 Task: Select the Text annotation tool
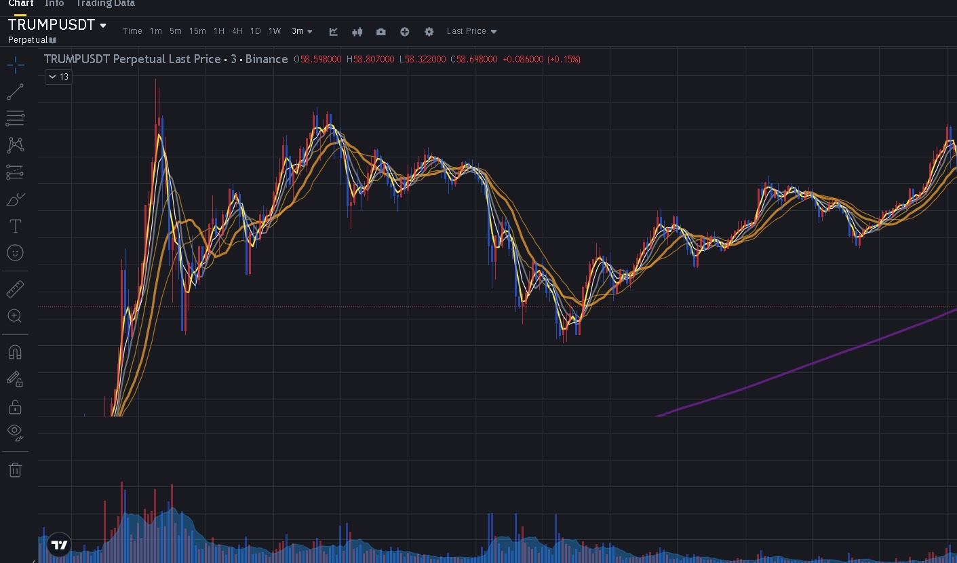coord(15,226)
